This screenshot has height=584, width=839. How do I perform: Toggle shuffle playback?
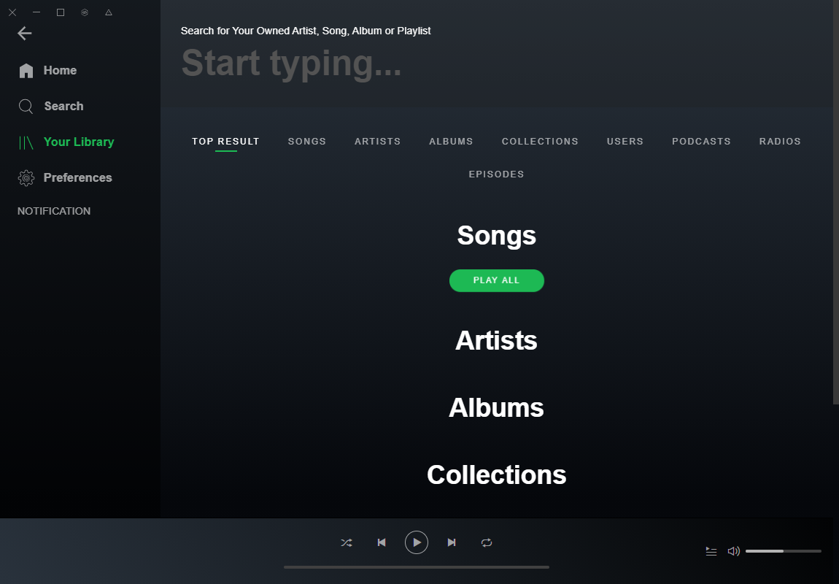(x=347, y=543)
